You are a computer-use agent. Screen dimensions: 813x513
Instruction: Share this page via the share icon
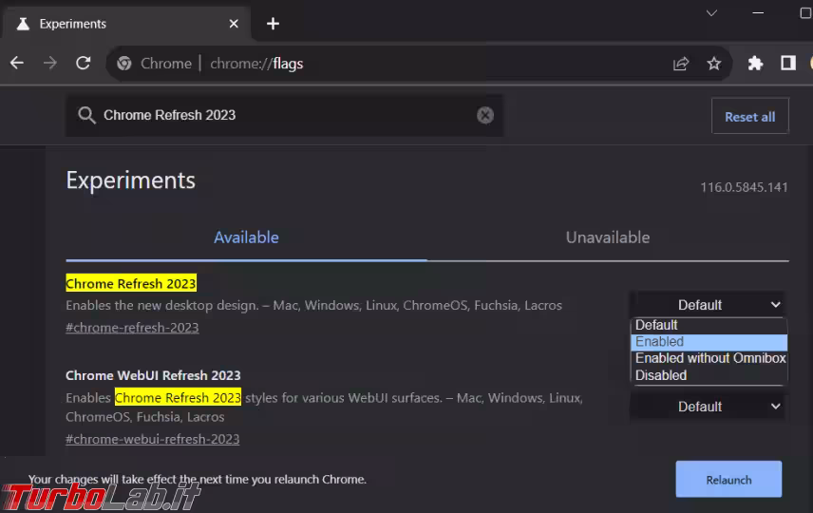[x=681, y=64]
